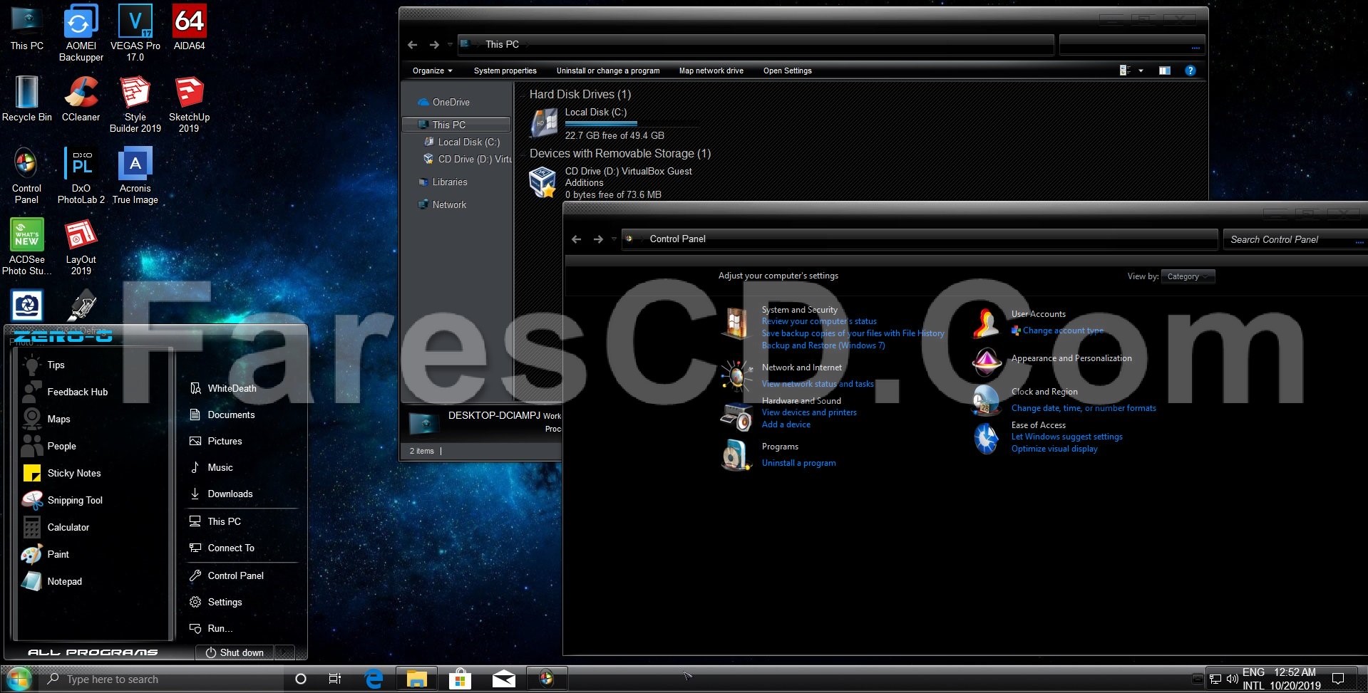Open Review your computer's status link
Screen dimensions: 1368x693
tap(819, 321)
